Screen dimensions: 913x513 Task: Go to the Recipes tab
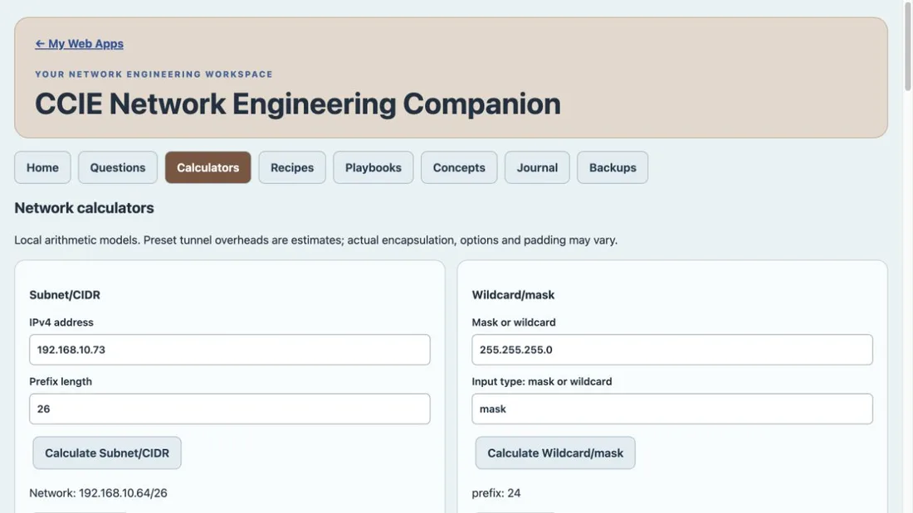[x=292, y=167]
